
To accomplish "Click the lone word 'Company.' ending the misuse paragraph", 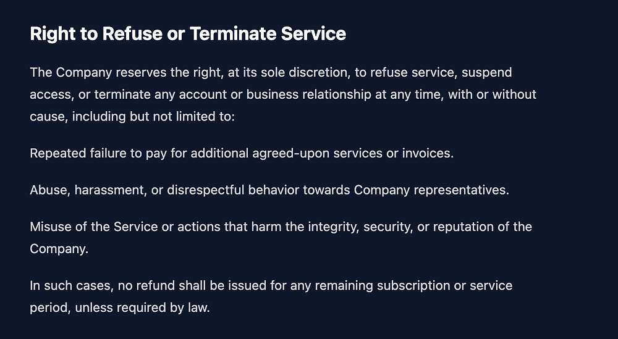I will [x=59, y=249].
